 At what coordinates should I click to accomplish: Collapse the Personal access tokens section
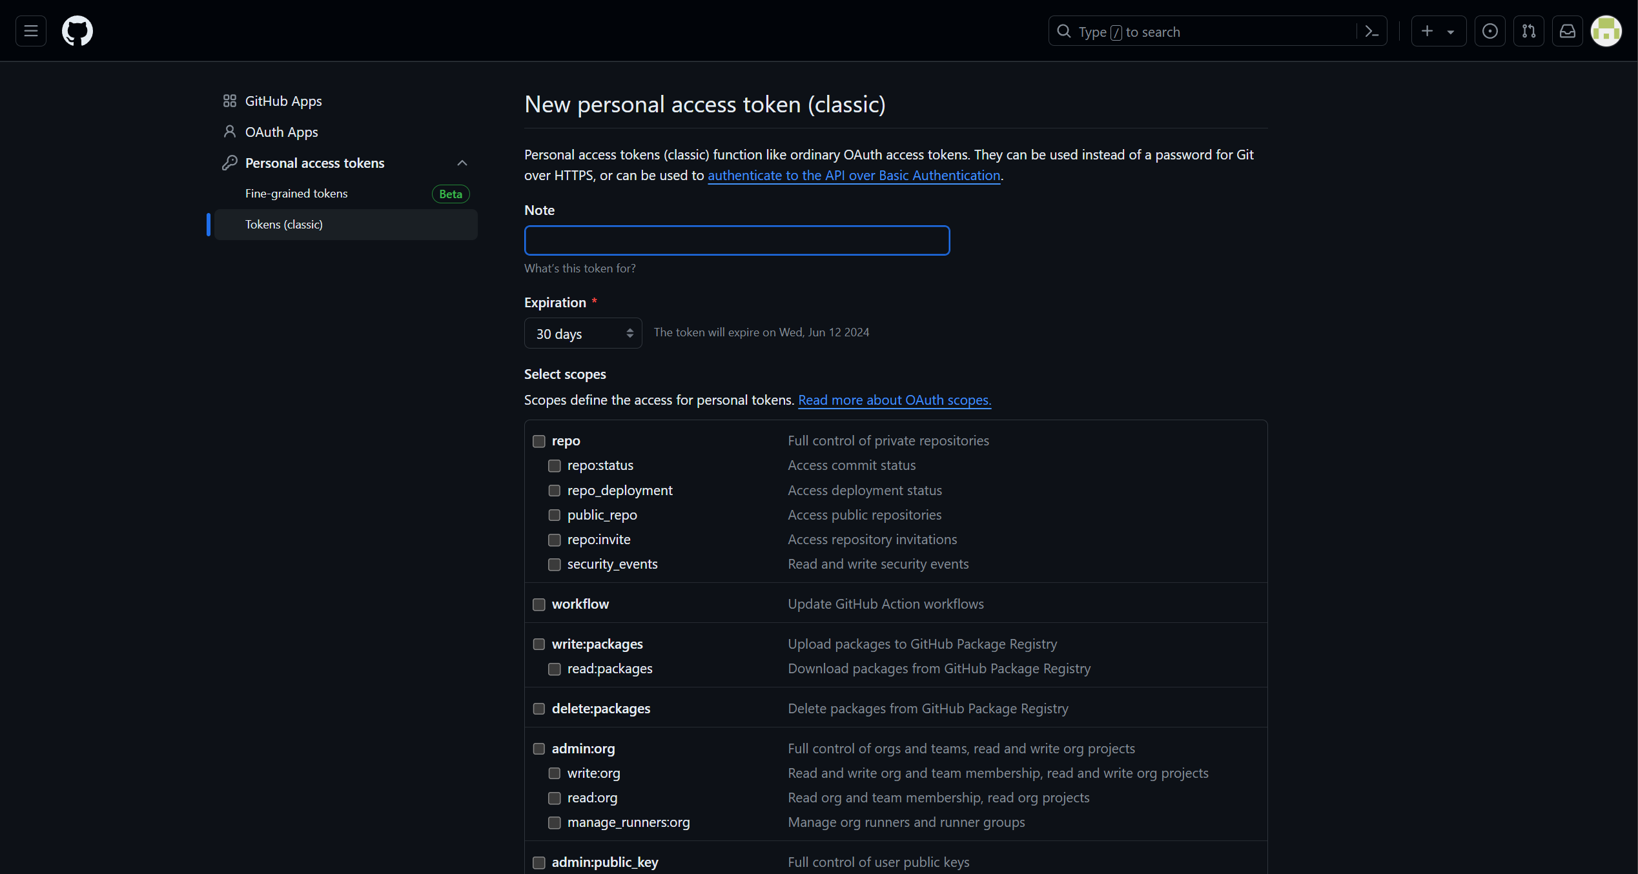[462, 163]
